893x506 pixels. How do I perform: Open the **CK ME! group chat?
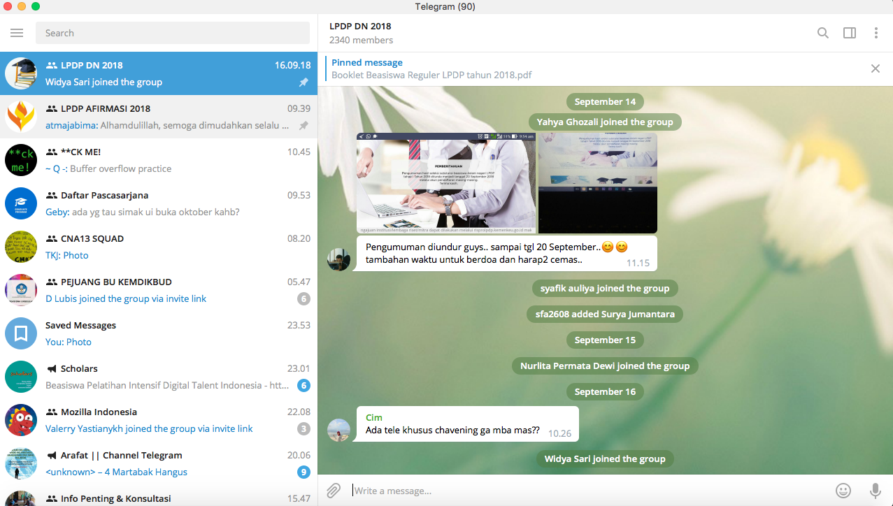pyautogui.click(x=159, y=160)
